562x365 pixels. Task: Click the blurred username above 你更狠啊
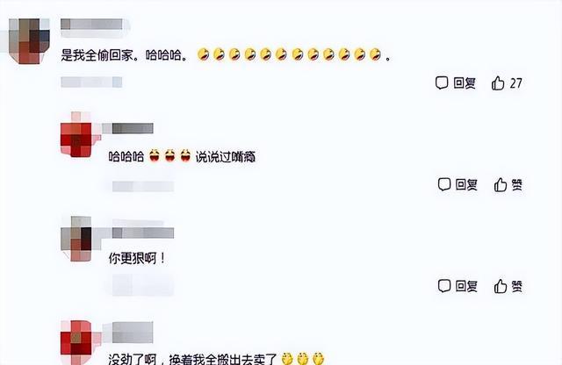[x=143, y=233]
